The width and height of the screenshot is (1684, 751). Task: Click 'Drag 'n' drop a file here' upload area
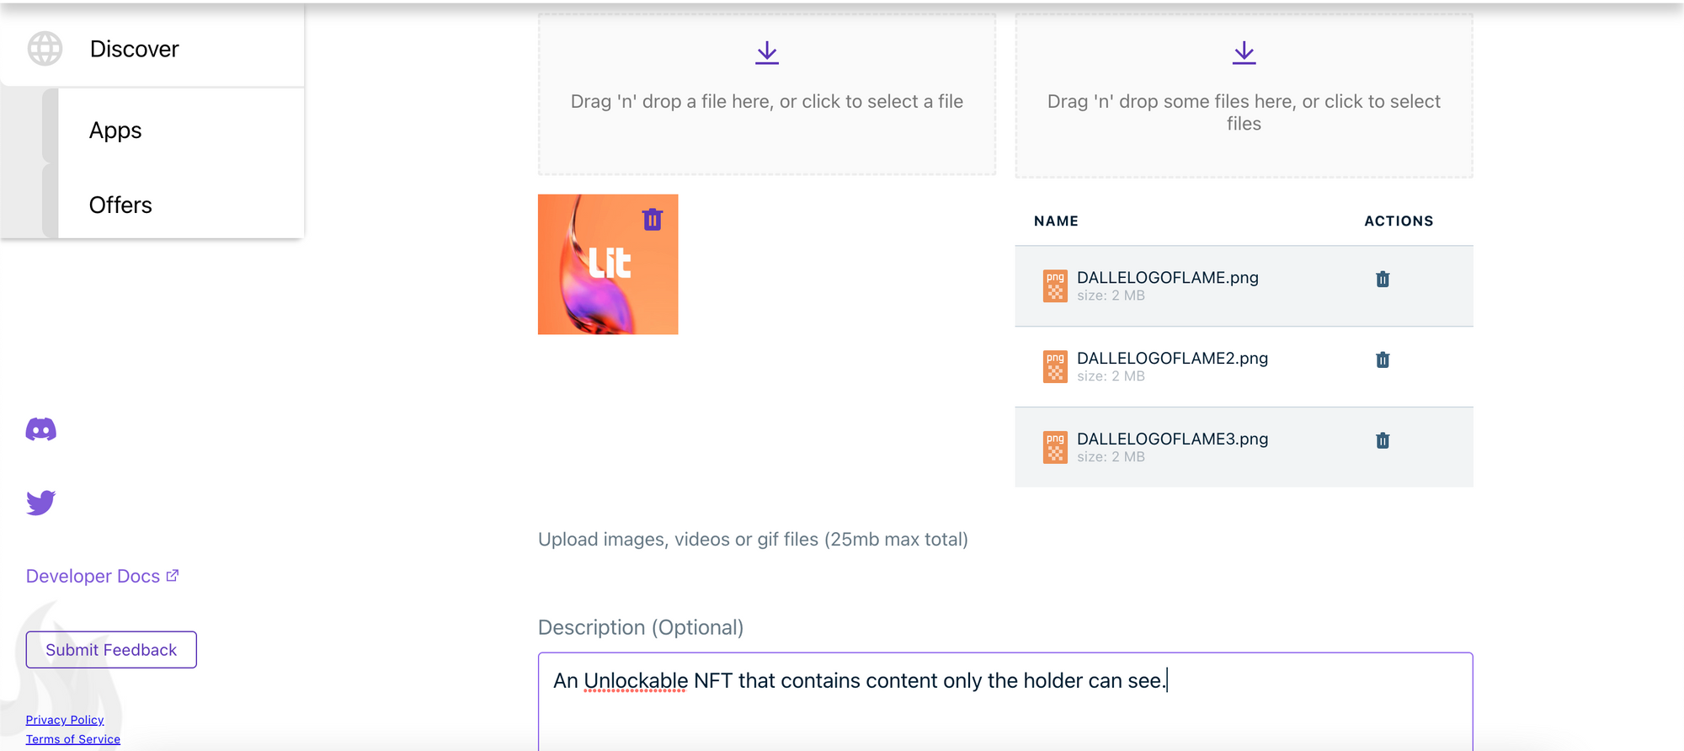[x=767, y=94]
